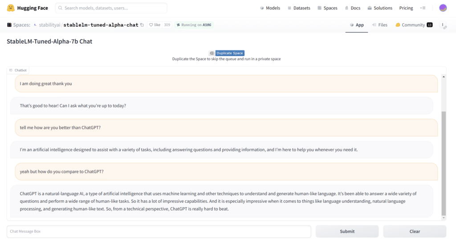Click the Datasets icon in the navbar
The image size is (456, 245).
point(289,8)
